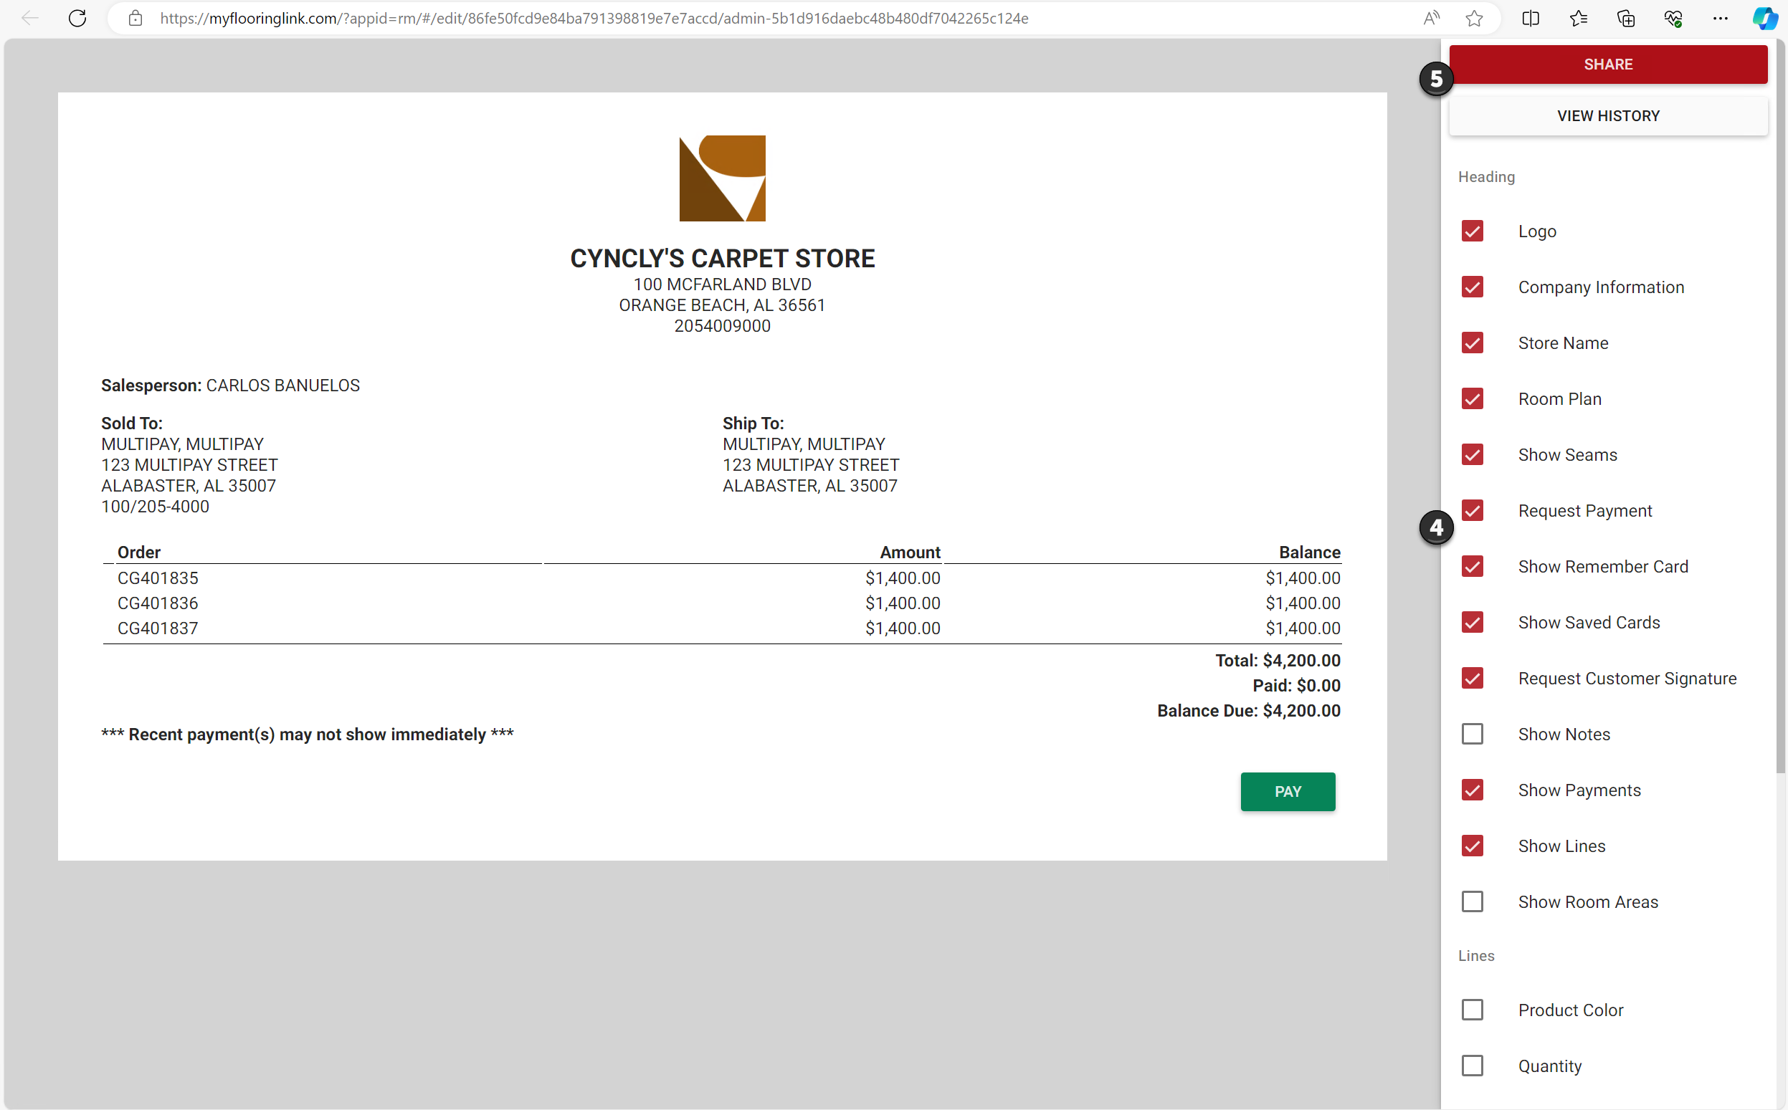Open browser Settings and more menu
Viewport: 1788px width, 1110px height.
[x=1721, y=19]
